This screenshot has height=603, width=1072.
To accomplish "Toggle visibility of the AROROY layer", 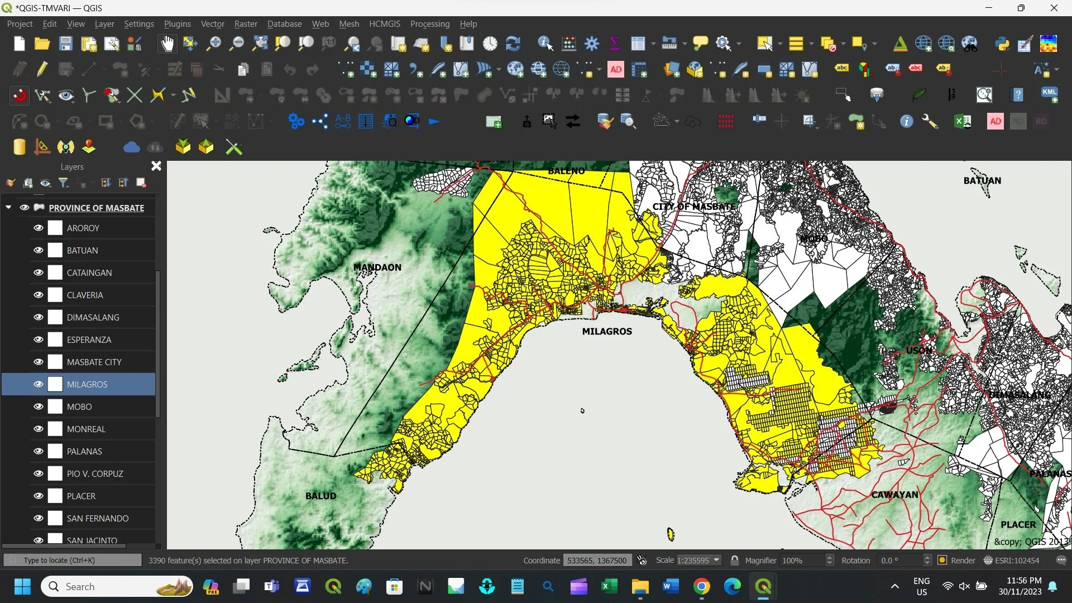I will pos(38,228).
